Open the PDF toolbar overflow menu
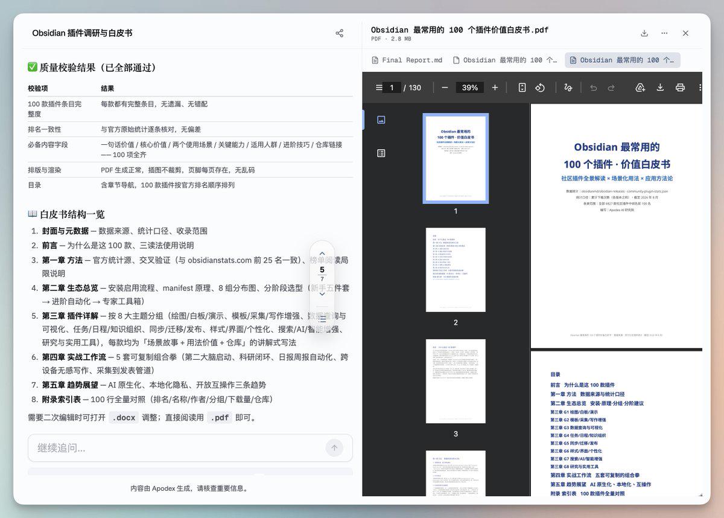Screen dimensions: 724x518 (x=699, y=88)
